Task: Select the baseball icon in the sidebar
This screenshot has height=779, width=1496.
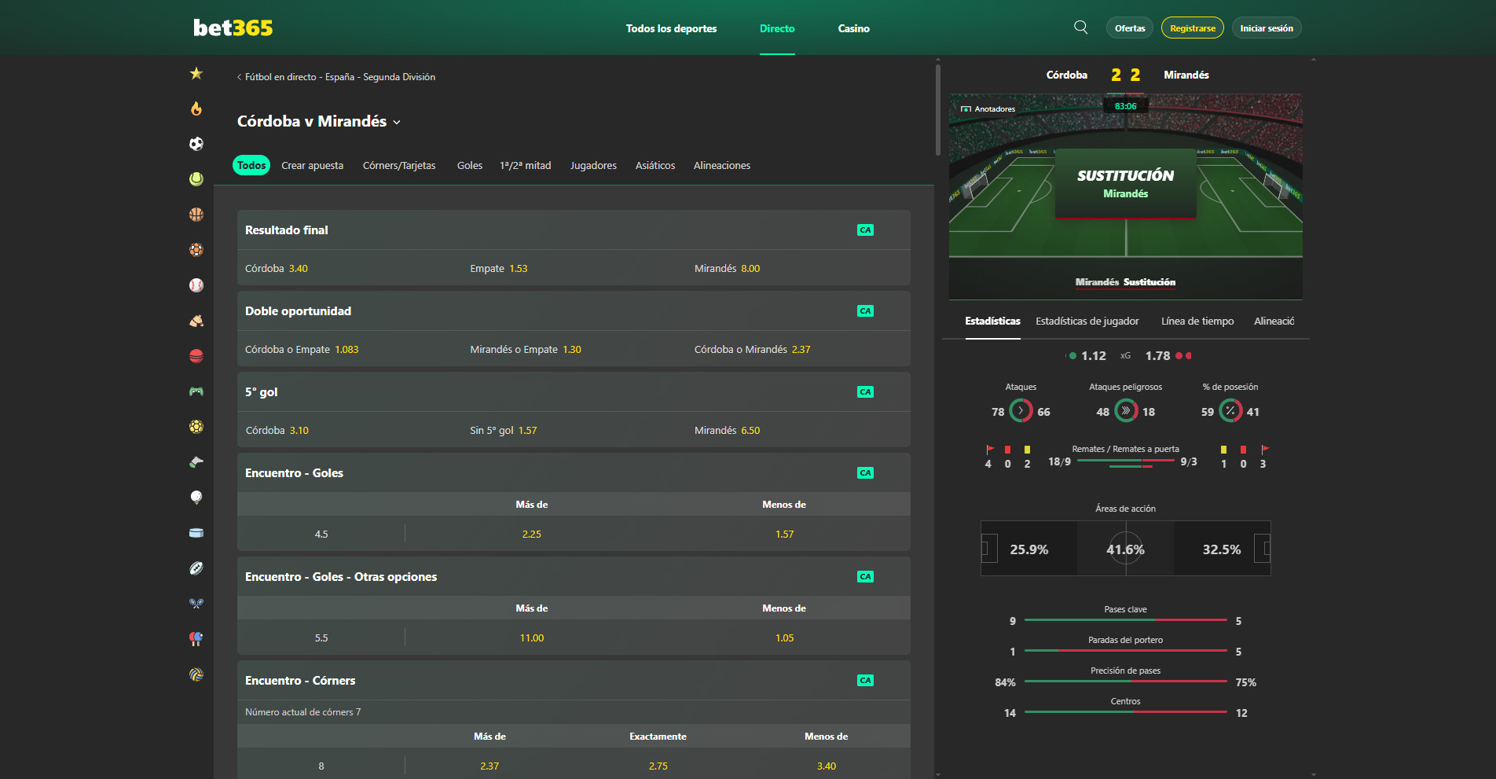Action: (x=196, y=285)
